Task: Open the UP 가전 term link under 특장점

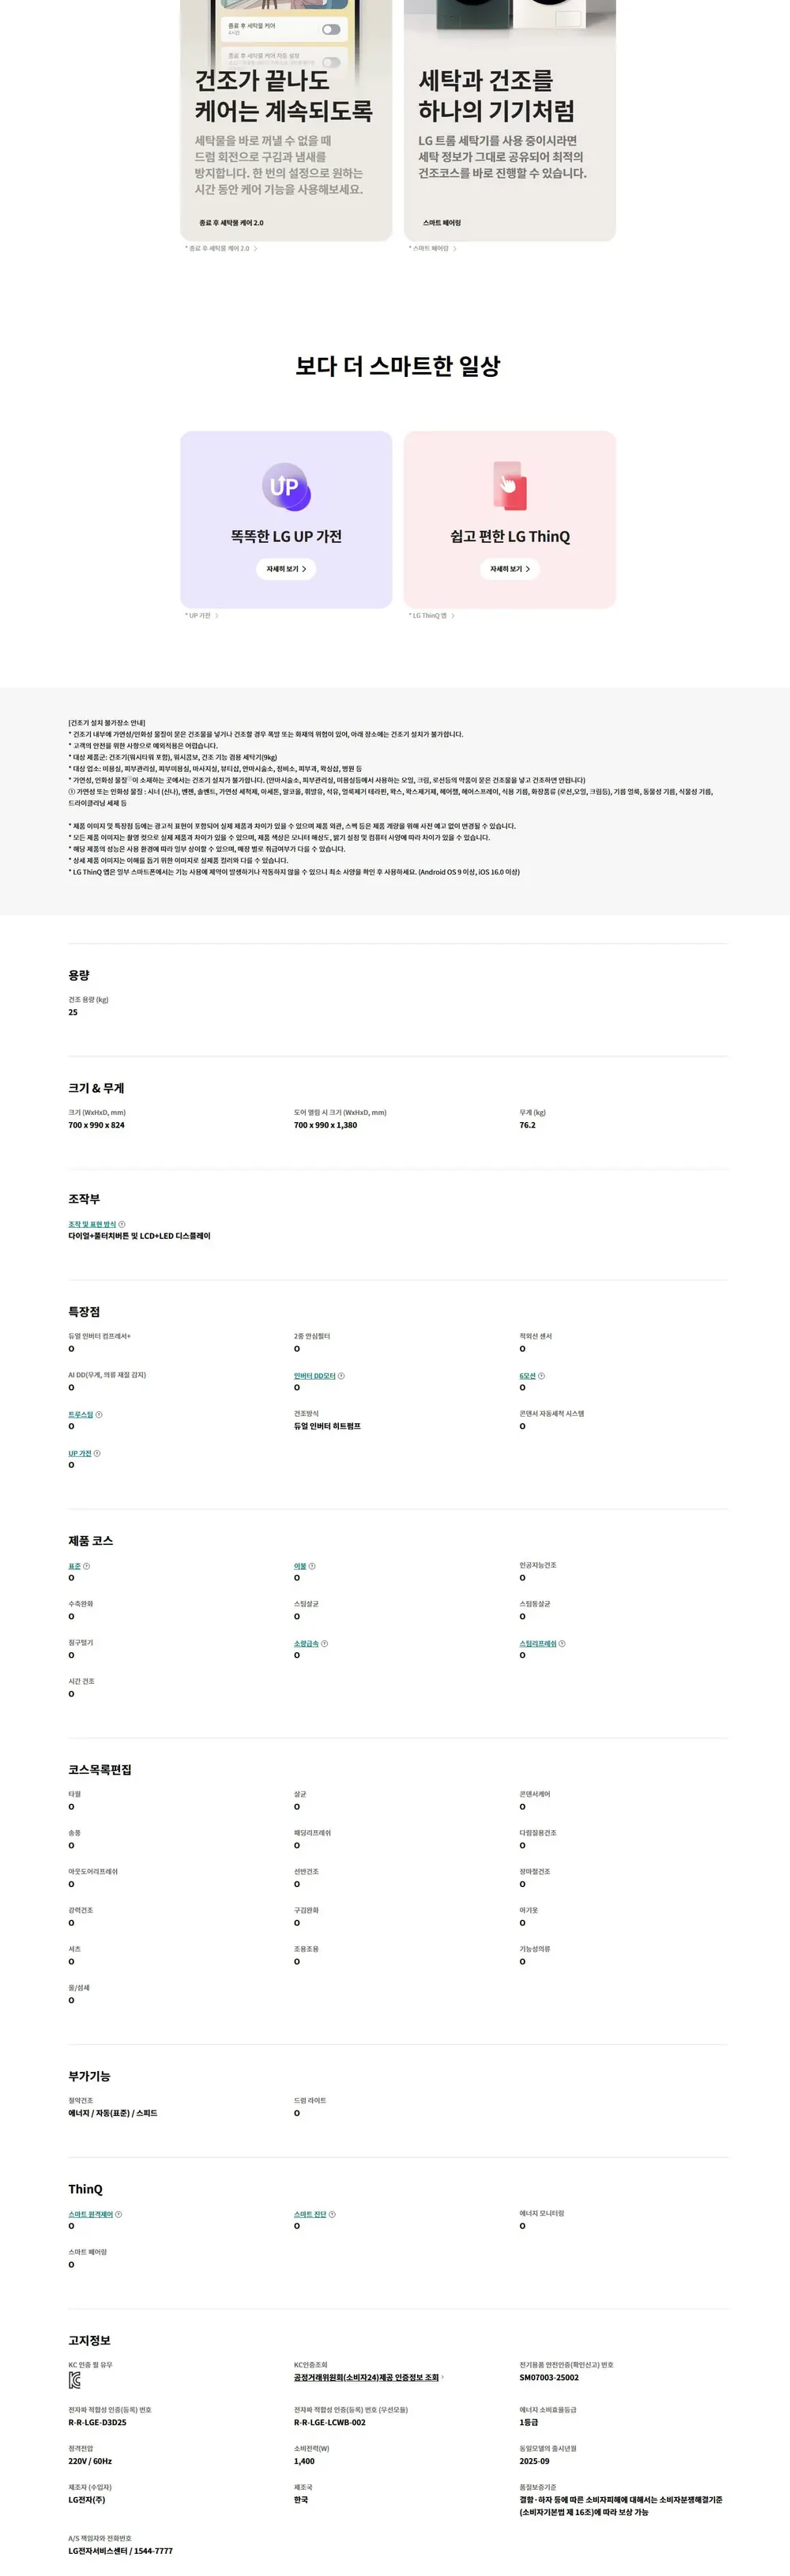Action: 80,1453
